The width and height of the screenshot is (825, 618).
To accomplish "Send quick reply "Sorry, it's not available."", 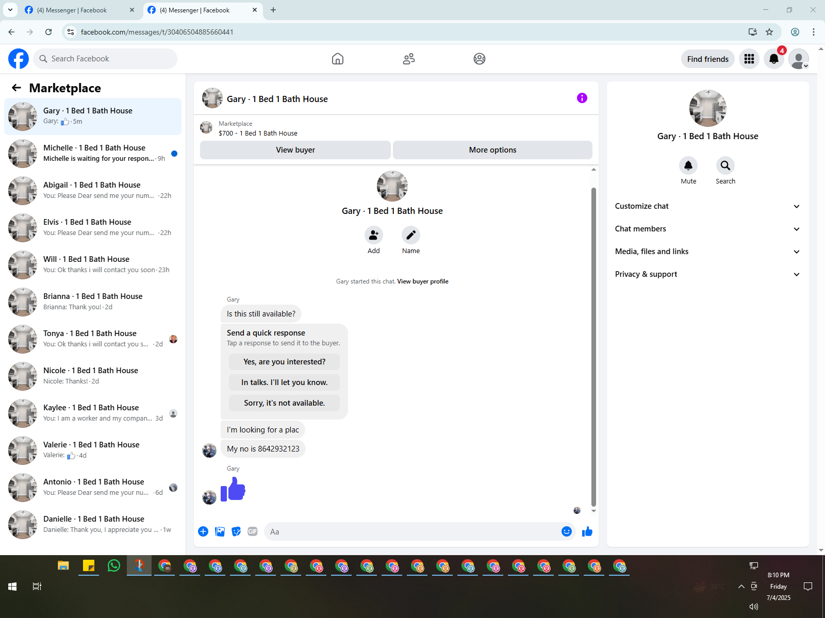I will coord(285,403).
